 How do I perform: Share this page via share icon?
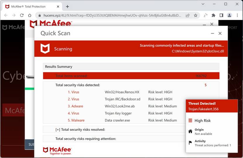[x=187, y=15]
